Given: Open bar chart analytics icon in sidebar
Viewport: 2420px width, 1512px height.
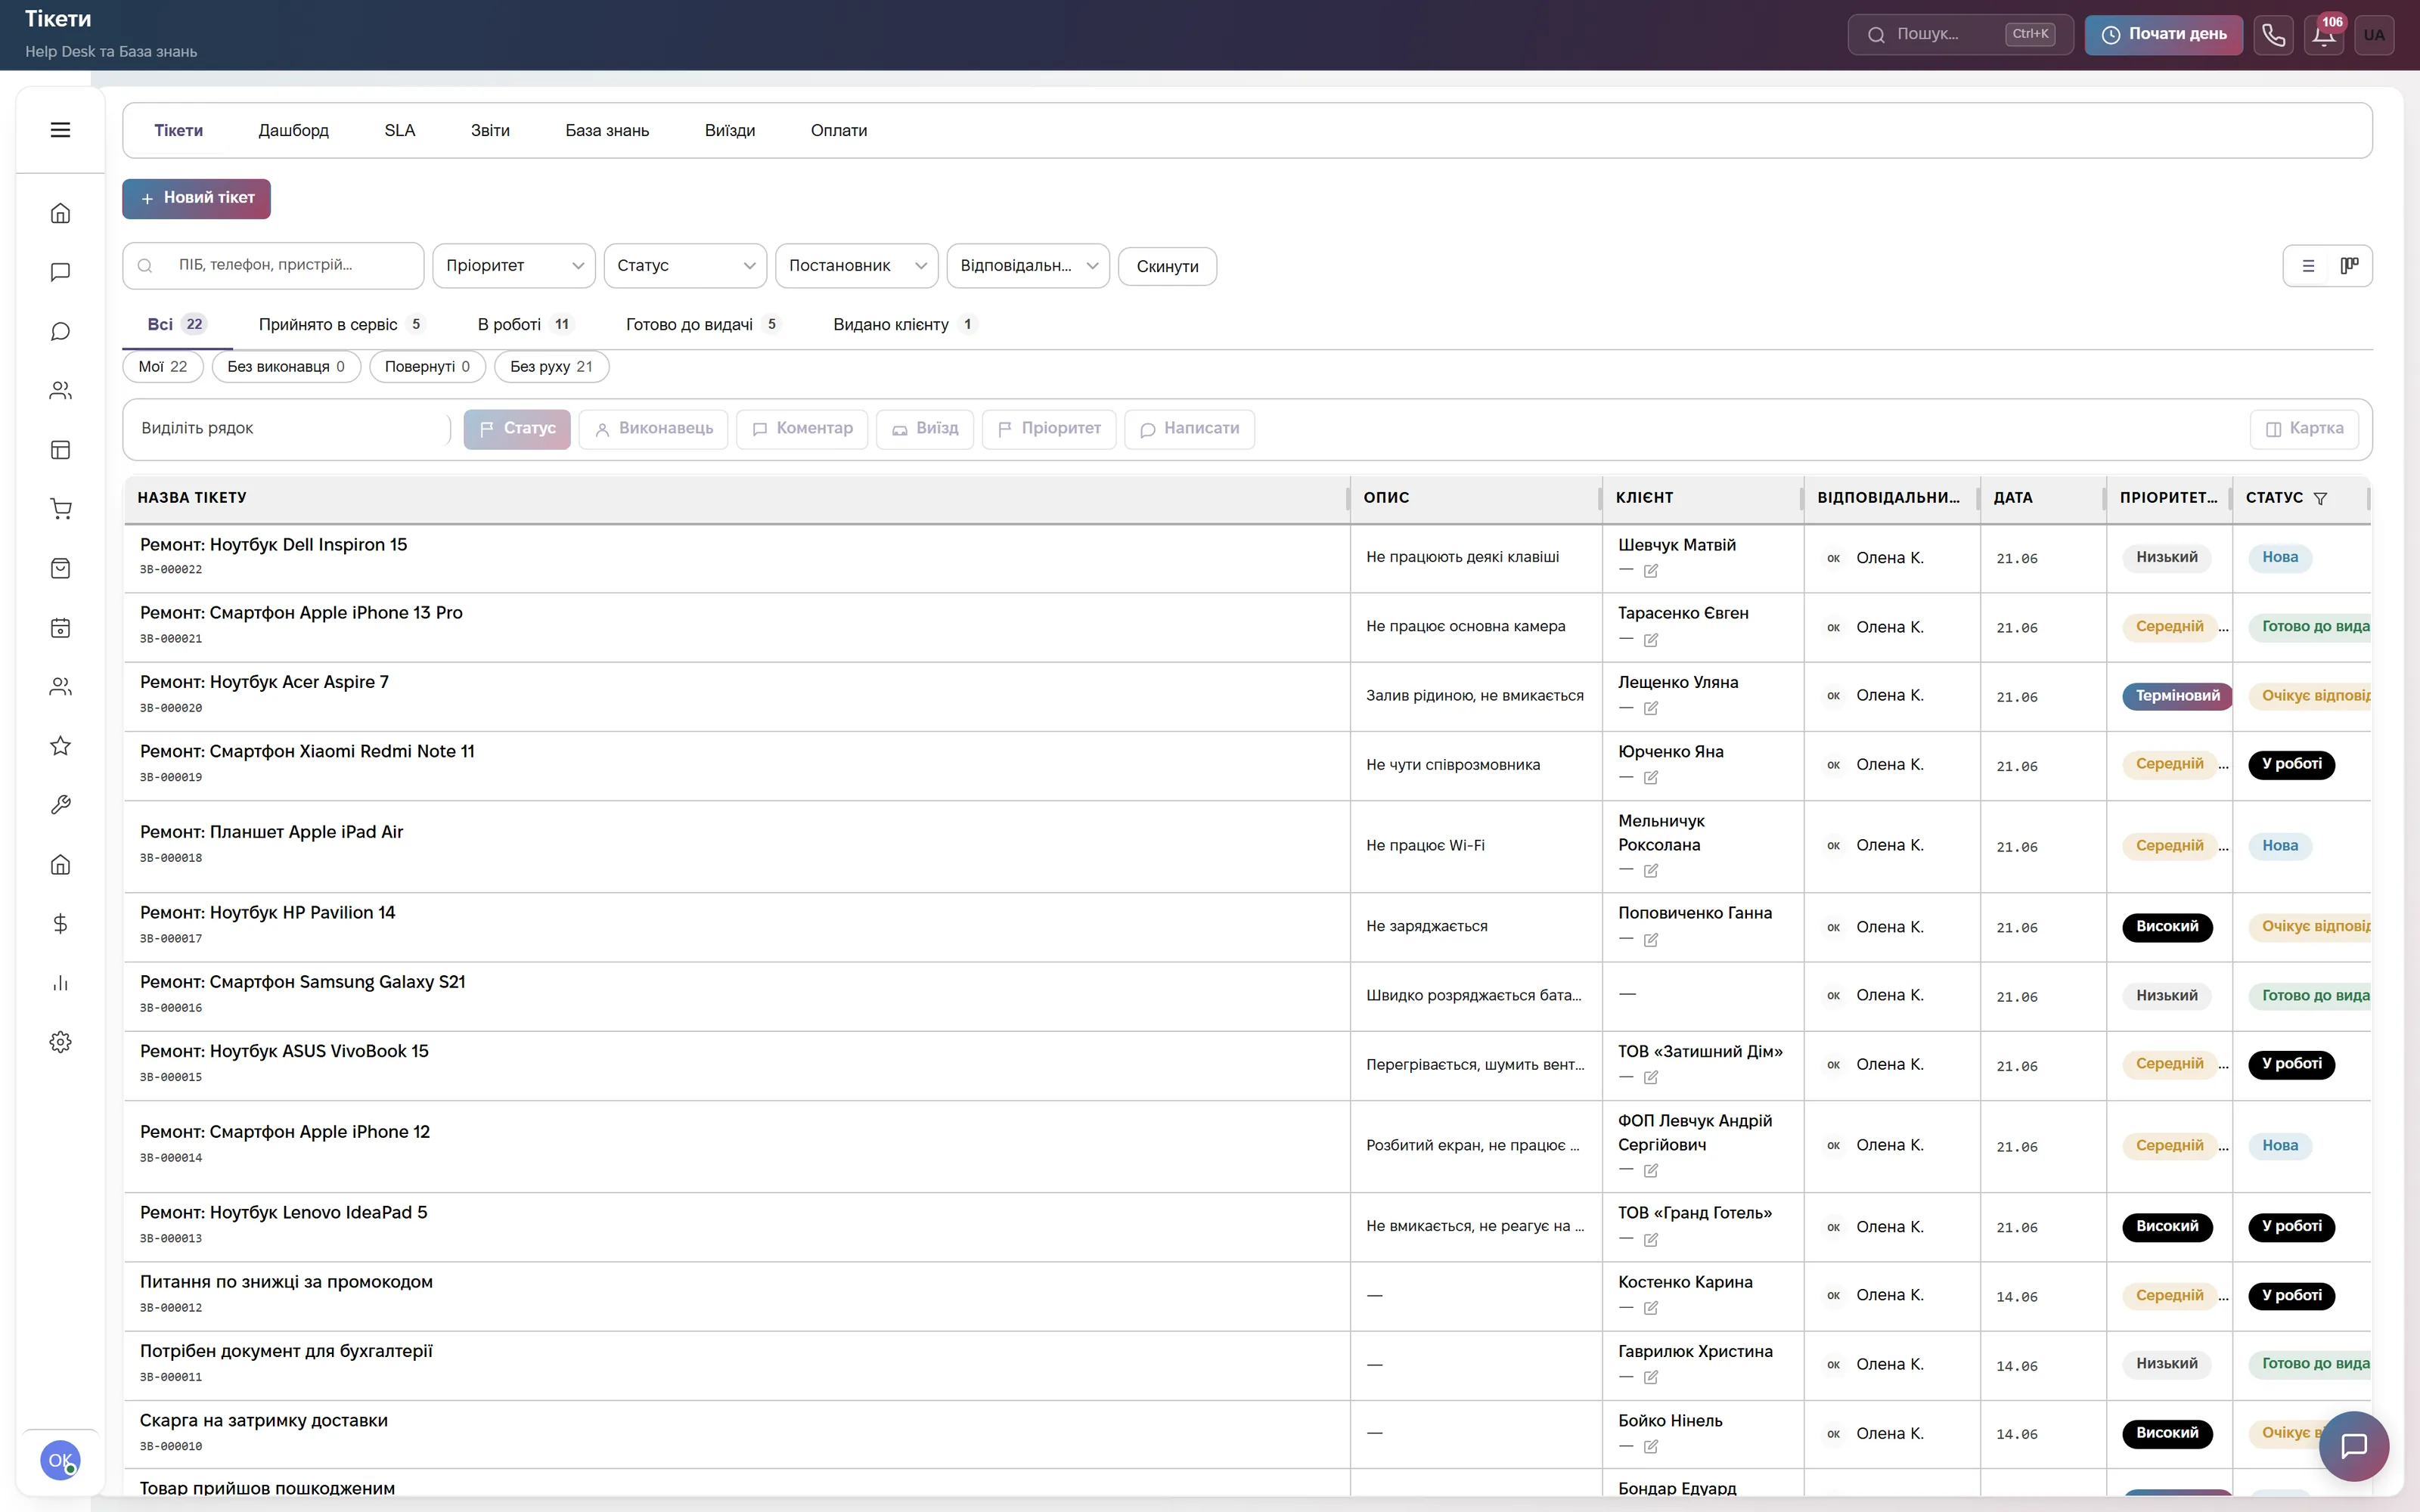Looking at the screenshot, I should click(x=60, y=983).
